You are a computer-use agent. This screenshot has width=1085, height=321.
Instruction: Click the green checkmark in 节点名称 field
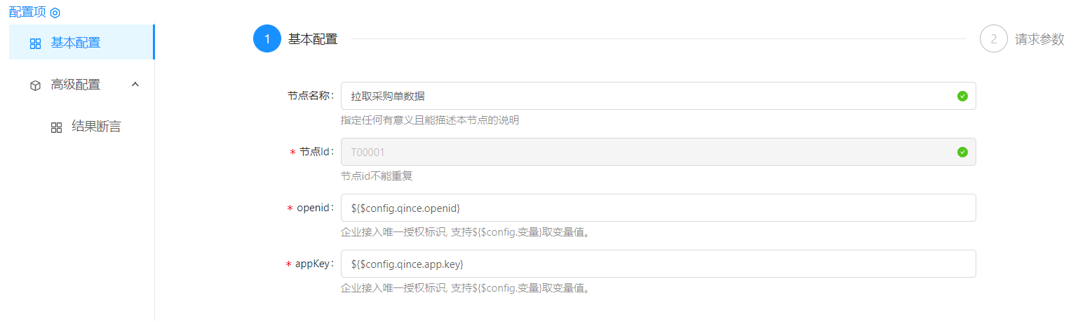[962, 96]
